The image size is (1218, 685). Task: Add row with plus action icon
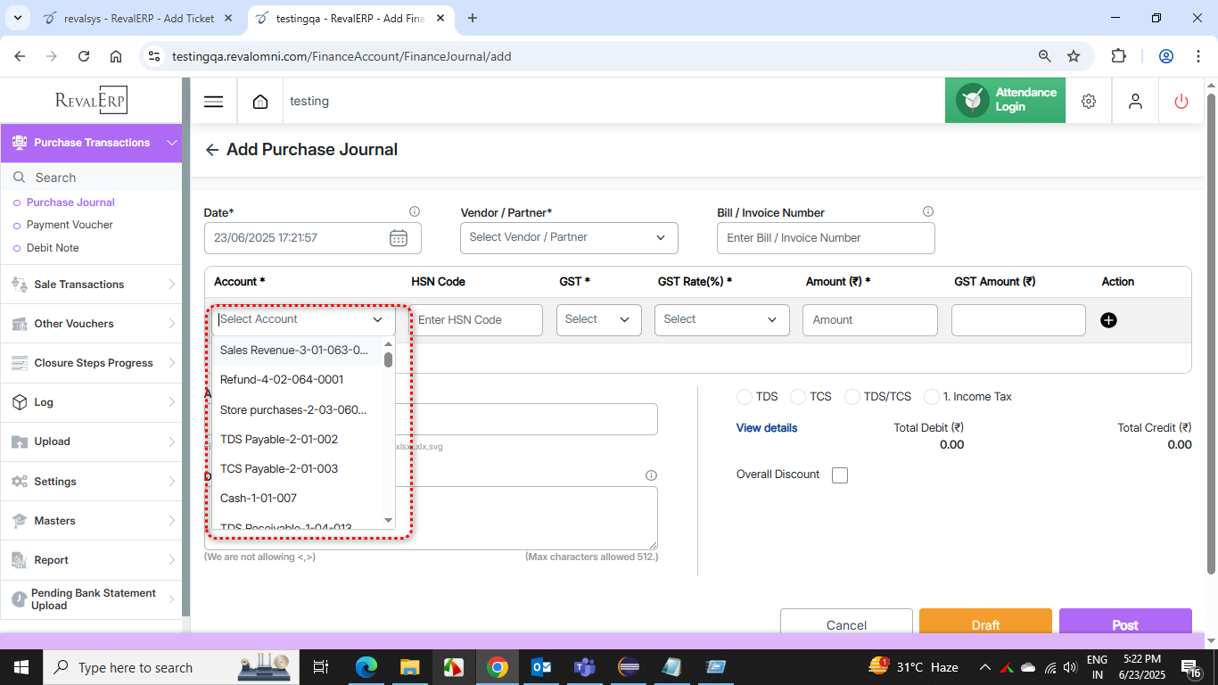tap(1108, 320)
